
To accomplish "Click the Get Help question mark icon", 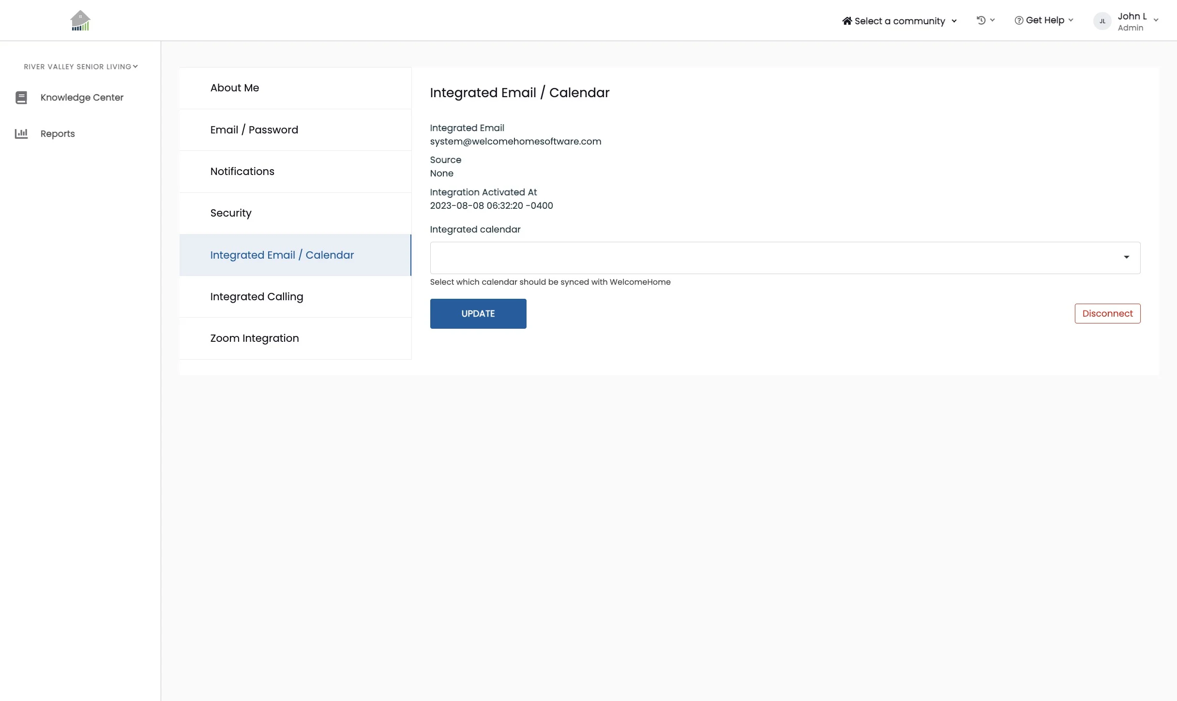I will click(x=1019, y=20).
